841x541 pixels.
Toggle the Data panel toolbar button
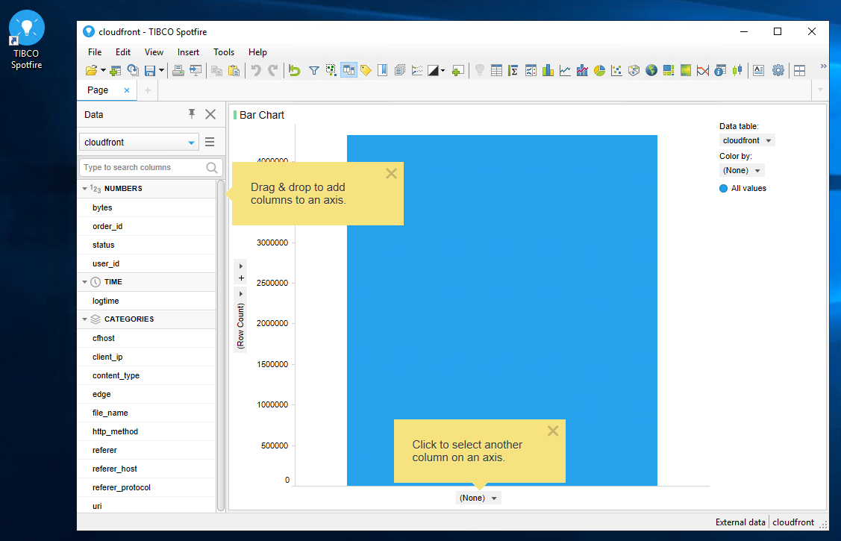click(348, 70)
